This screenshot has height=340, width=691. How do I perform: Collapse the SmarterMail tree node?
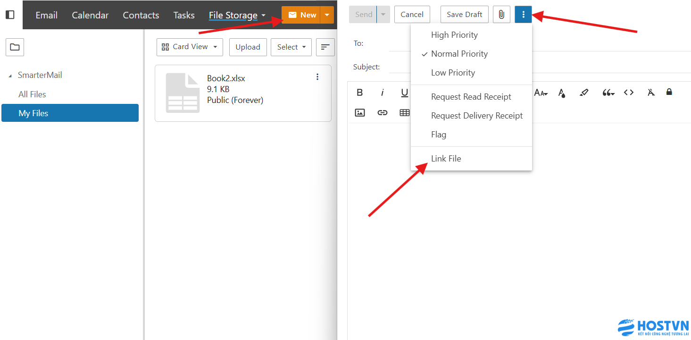[10, 76]
